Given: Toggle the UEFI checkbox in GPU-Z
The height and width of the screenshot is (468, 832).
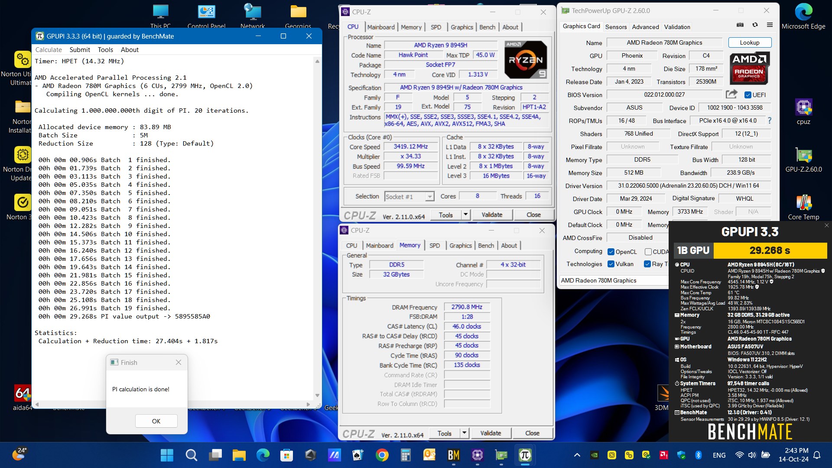Looking at the screenshot, I should point(748,95).
